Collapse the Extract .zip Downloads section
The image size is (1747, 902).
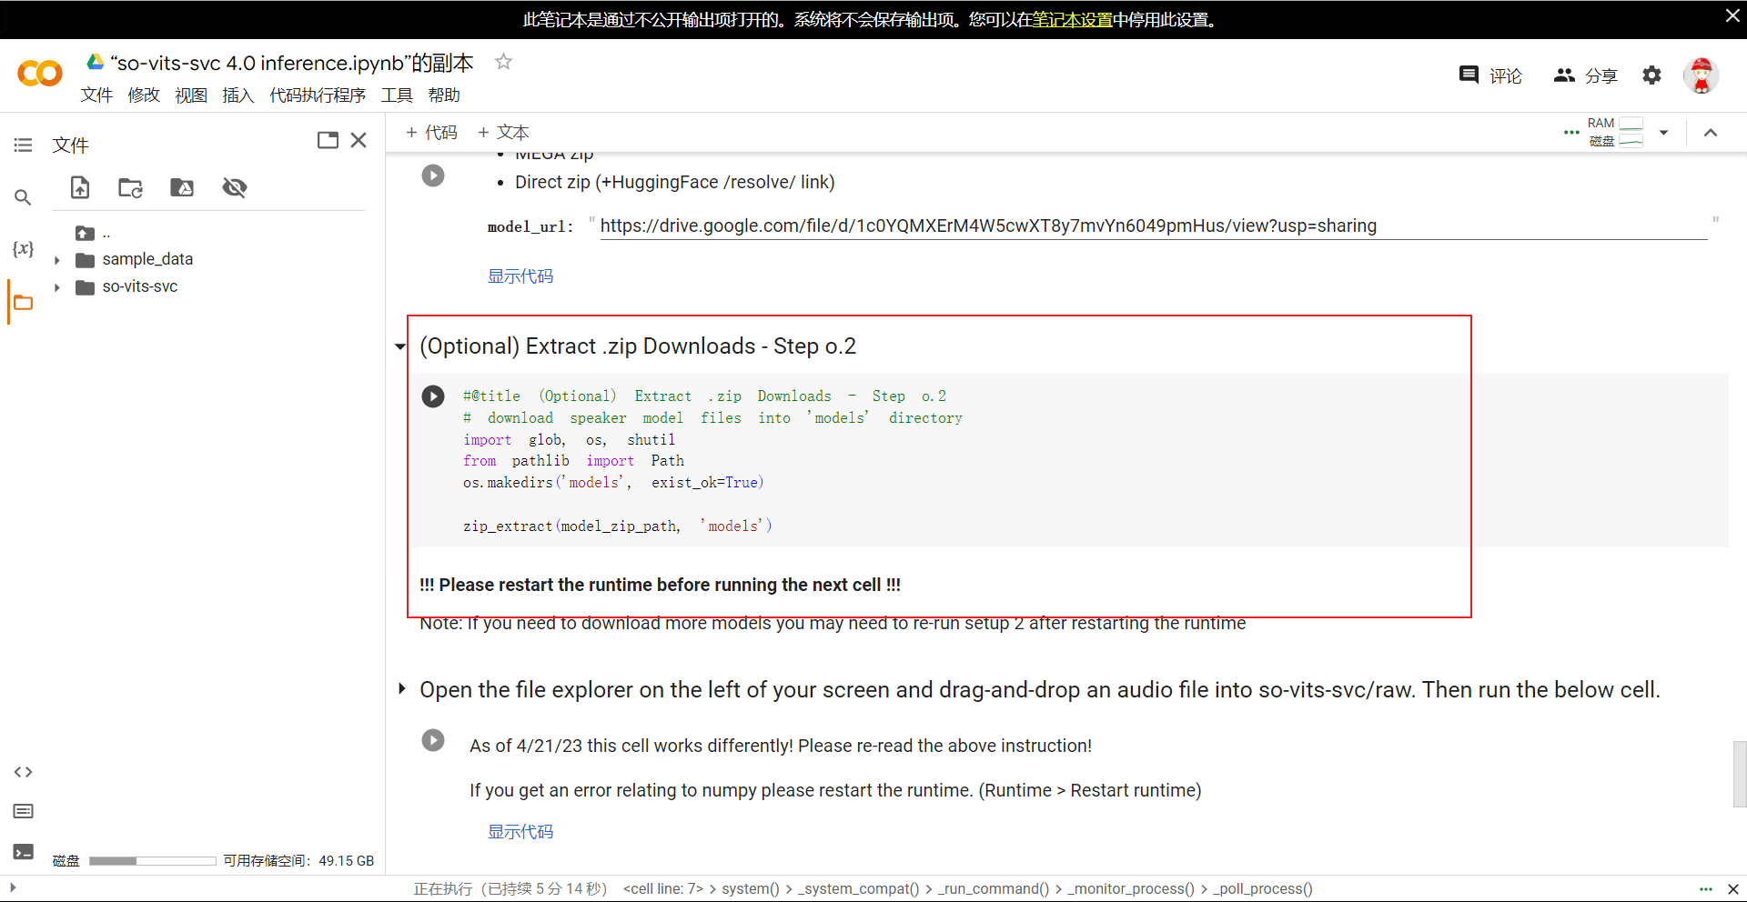399,346
